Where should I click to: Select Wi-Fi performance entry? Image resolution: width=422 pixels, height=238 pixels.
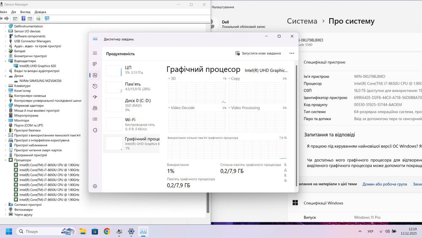[131, 124]
